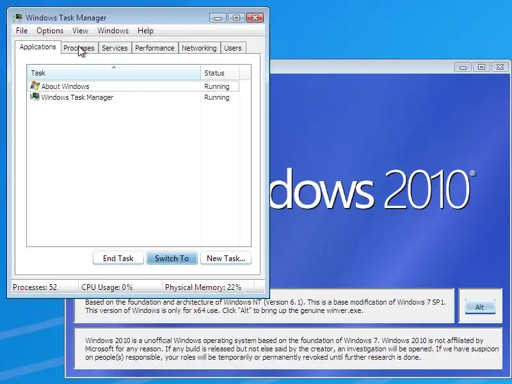
Task: Click the Task column sort arrow
Action: [x=114, y=67]
